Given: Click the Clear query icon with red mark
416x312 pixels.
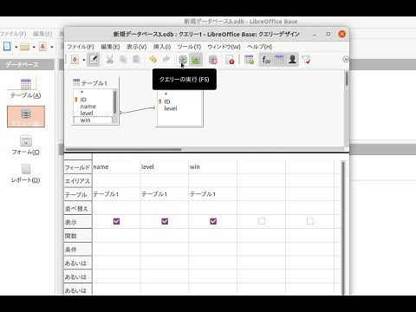Looking at the screenshot, I should pyautogui.click(x=230, y=60).
